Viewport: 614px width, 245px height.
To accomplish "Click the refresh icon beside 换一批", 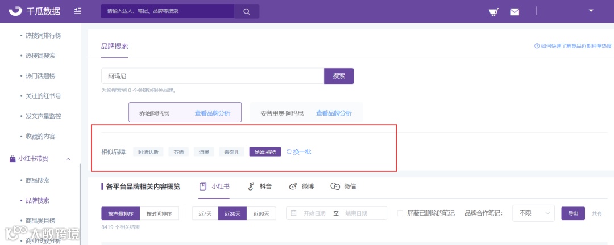I will coord(289,151).
